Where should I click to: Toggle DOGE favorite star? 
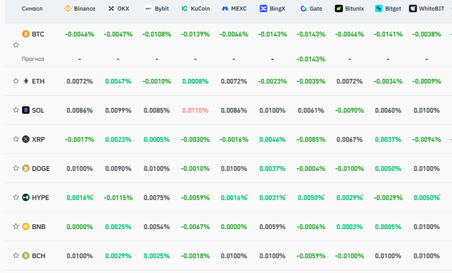[x=16, y=168]
